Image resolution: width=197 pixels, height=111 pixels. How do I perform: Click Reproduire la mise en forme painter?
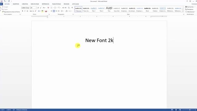tap(11, 12)
